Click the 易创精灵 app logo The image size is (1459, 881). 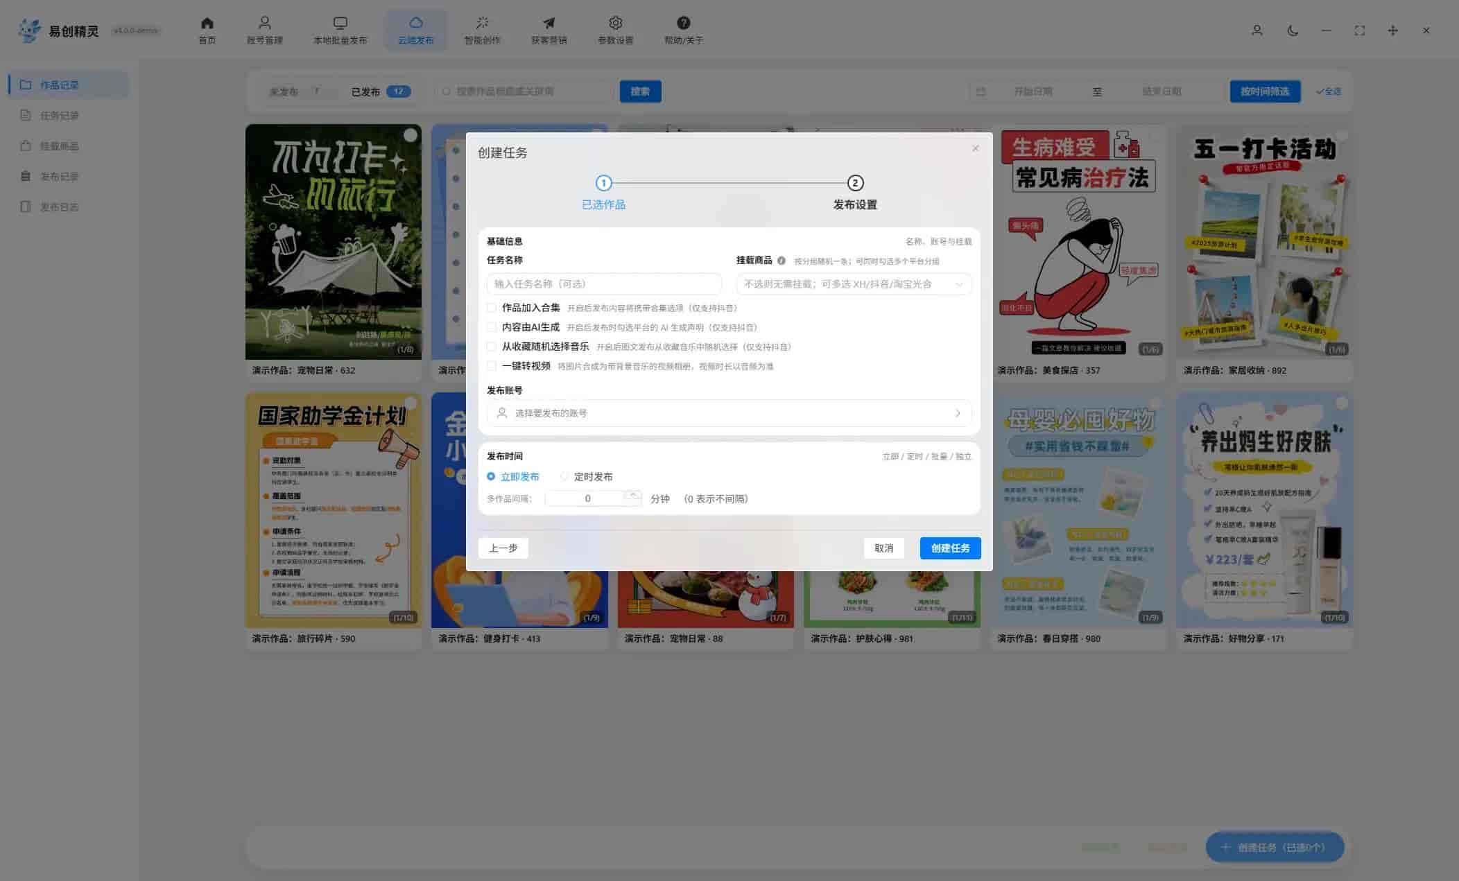29,30
